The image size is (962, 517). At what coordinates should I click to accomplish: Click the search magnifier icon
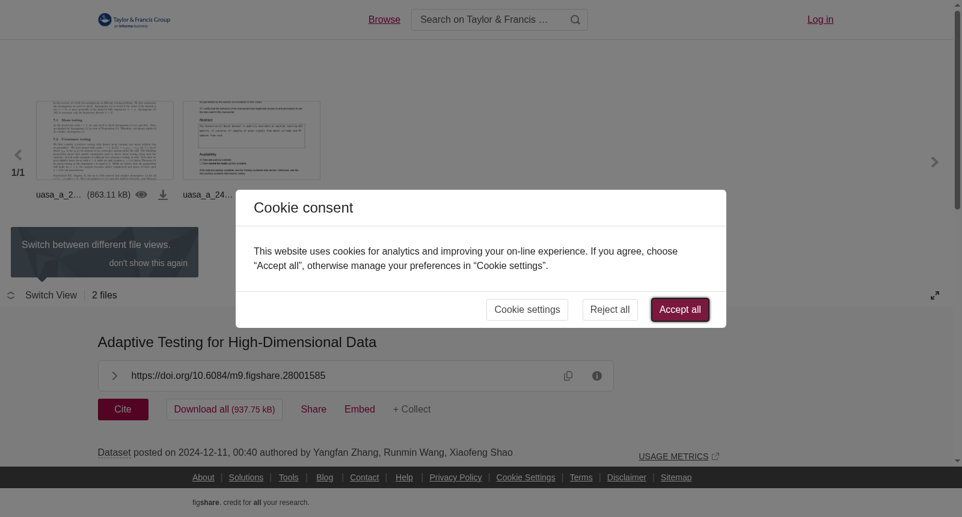pyautogui.click(x=575, y=20)
